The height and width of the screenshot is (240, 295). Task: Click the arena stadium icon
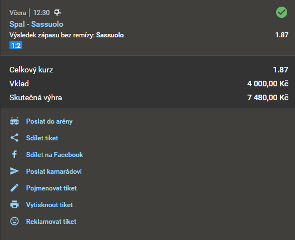point(14,121)
